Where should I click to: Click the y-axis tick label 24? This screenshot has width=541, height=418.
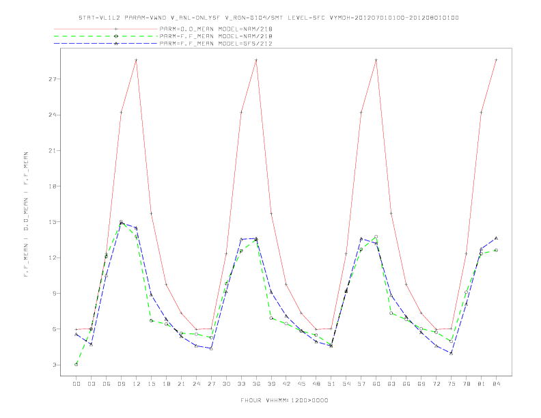tap(53, 115)
